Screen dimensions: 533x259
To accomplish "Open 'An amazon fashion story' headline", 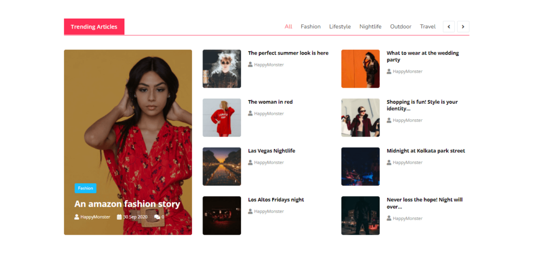I will [x=127, y=204].
